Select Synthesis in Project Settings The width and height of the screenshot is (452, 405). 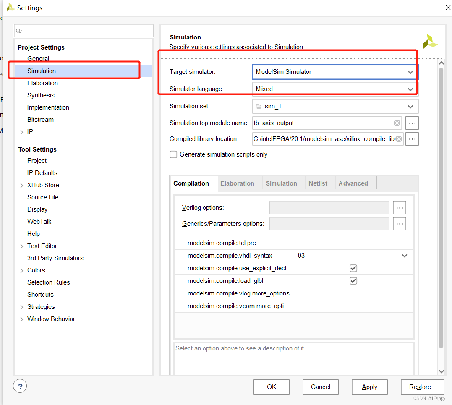pos(41,95)
